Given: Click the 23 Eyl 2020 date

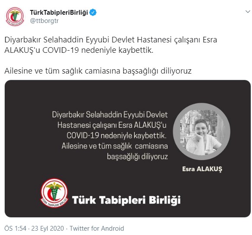Looking at the screenshot, I should (x=48, y=228).
